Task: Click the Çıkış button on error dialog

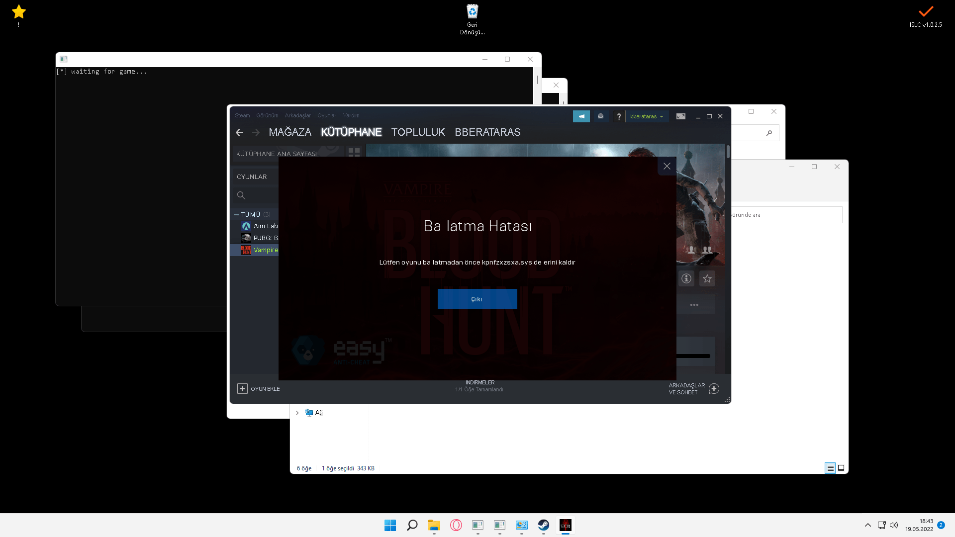Action: (x=477, y=299)
